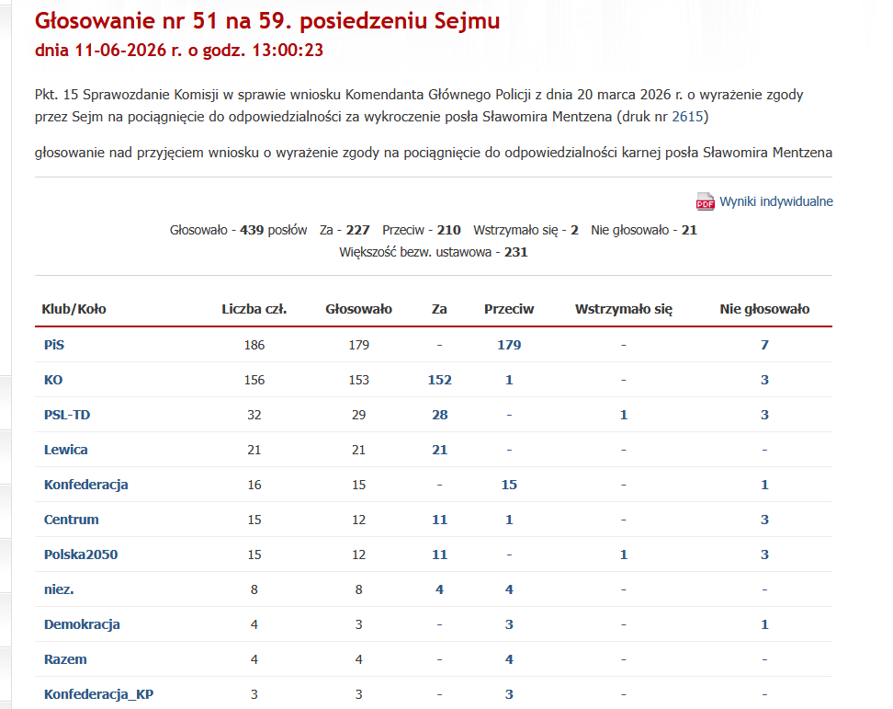The height and width of the screenshot is (709, 893).
Task: Click PiS 179 votes against
Action: pos(509,345)
